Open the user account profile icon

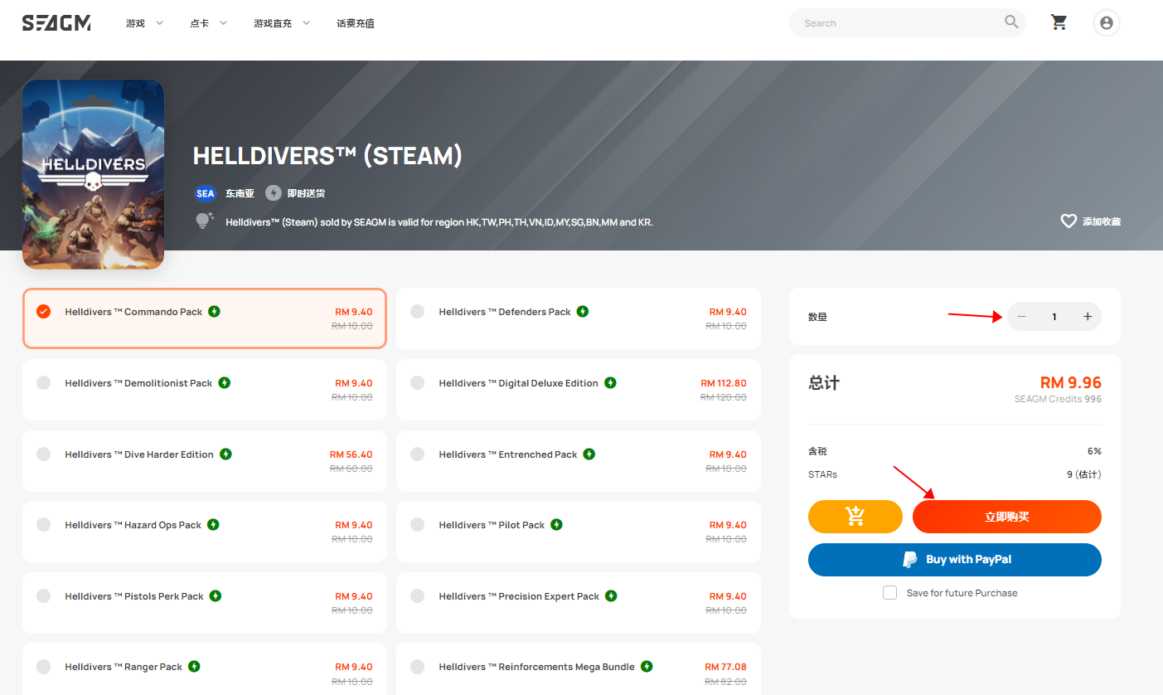(1106, 23)
